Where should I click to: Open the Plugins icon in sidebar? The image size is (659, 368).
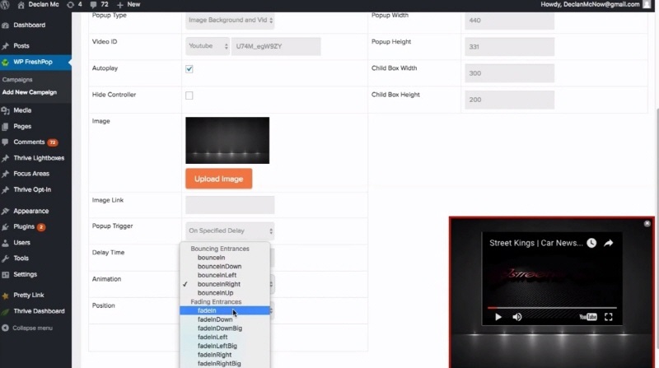tap(6, 227)
